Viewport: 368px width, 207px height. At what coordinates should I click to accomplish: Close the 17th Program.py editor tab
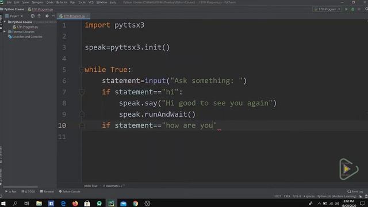tap(87, 16)
